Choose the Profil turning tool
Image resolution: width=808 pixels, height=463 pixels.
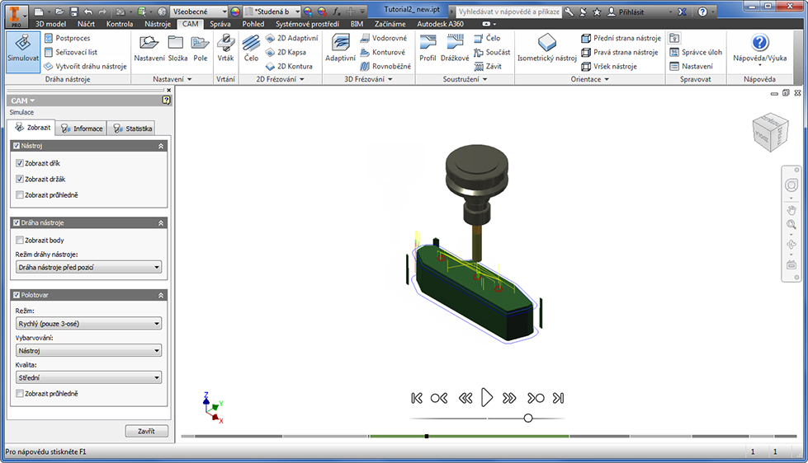[x=428, y=49]
